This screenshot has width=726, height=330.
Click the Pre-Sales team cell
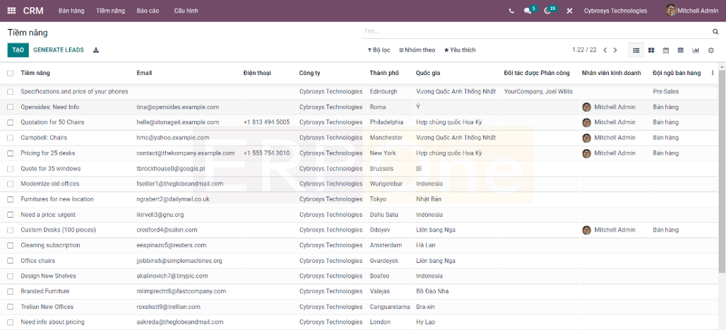(x=666, y=92)
